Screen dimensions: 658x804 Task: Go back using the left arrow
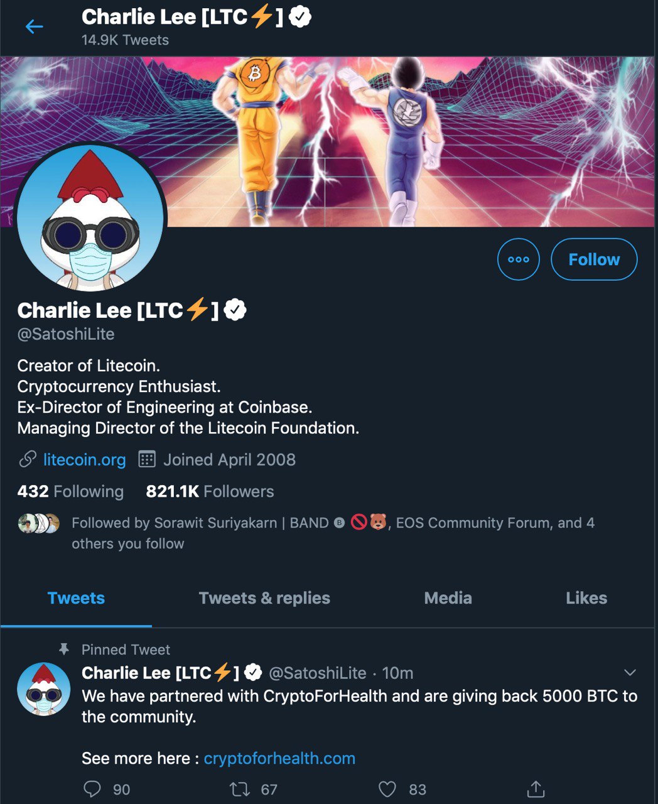point(34,26)
